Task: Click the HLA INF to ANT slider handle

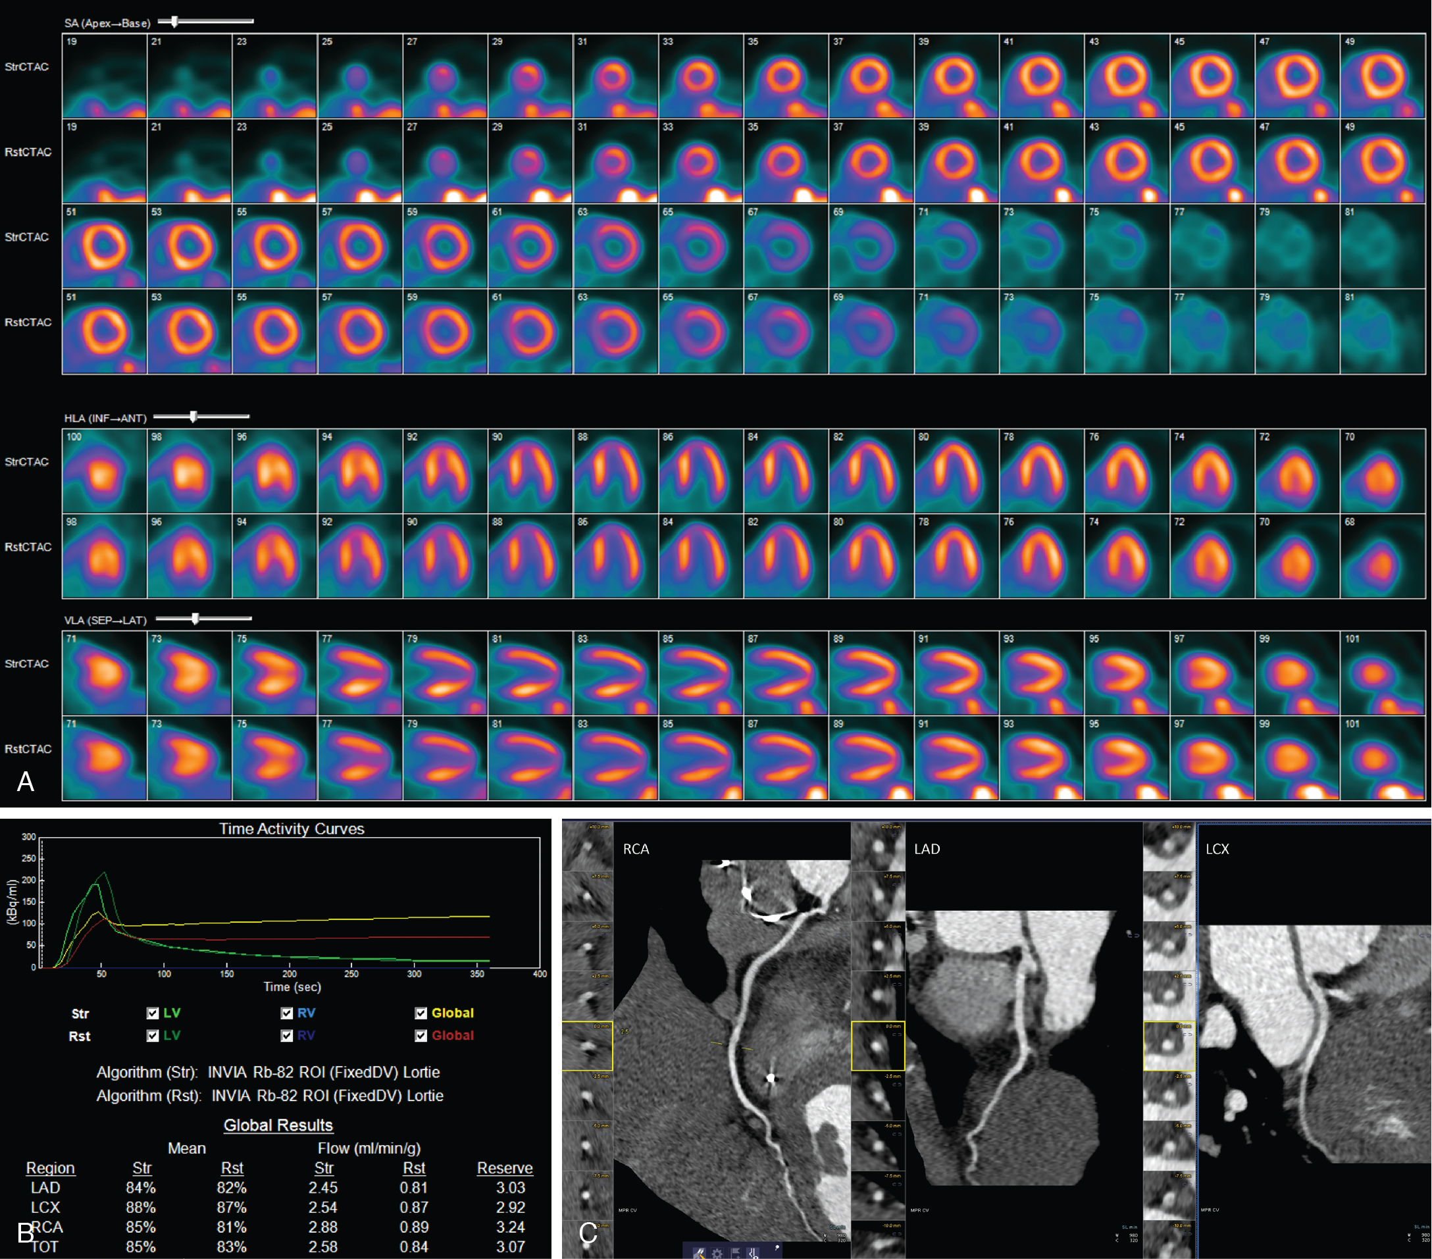Action: [x=193, y=417]
